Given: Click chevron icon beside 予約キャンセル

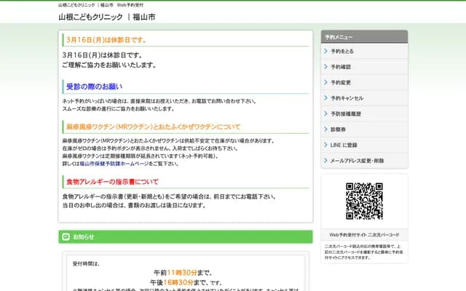Looking at the screenshot, I should (x=325, y=97).
